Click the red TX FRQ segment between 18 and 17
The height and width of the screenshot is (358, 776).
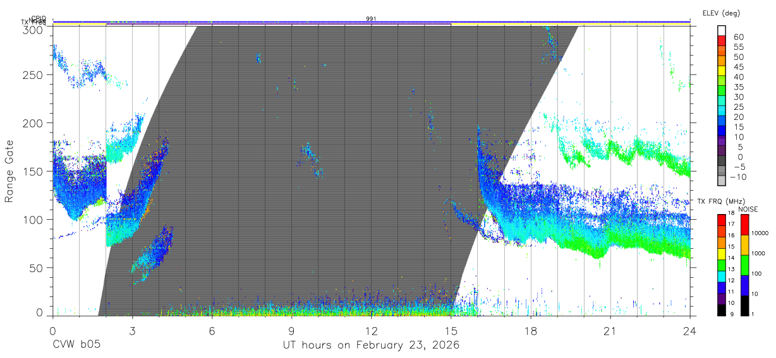(721, 220)
